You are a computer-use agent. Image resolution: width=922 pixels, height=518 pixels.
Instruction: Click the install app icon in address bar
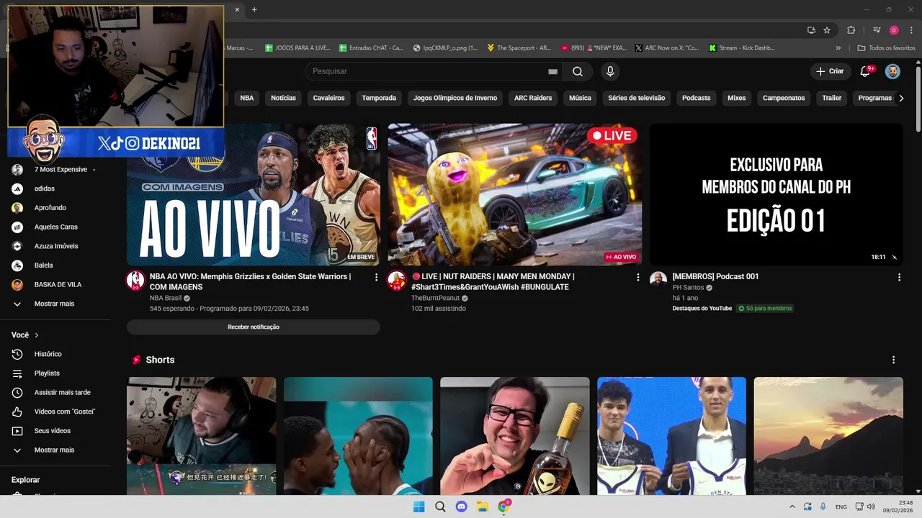811,30
